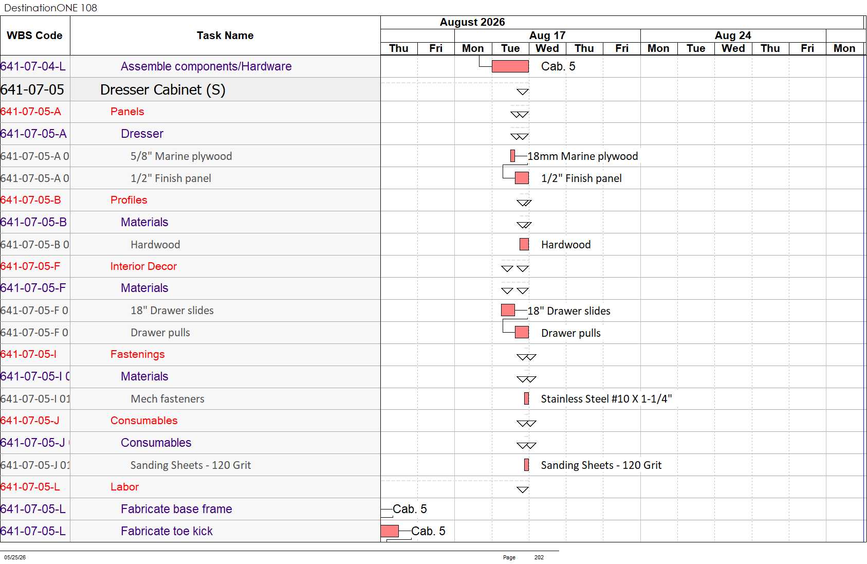Click the Task Name column header

pos(225,35)
